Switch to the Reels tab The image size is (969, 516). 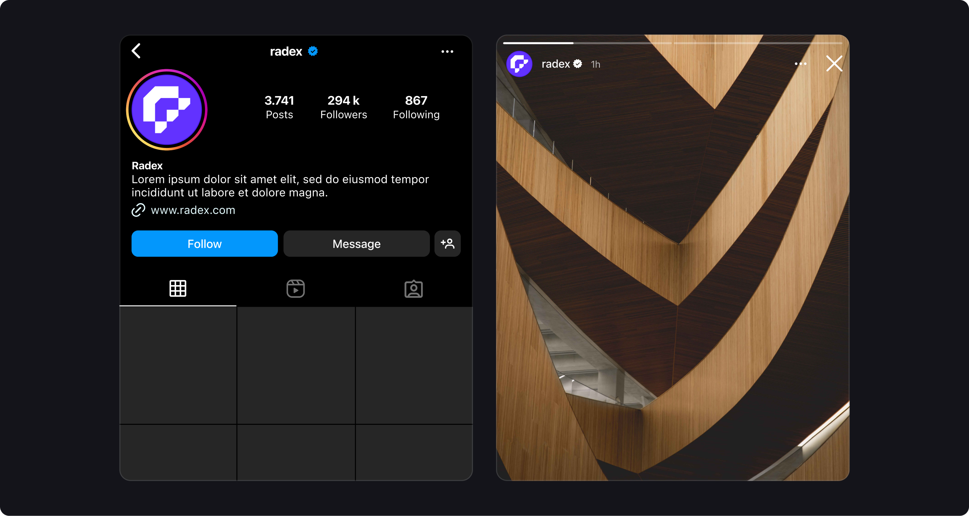[x=296, y=289]
